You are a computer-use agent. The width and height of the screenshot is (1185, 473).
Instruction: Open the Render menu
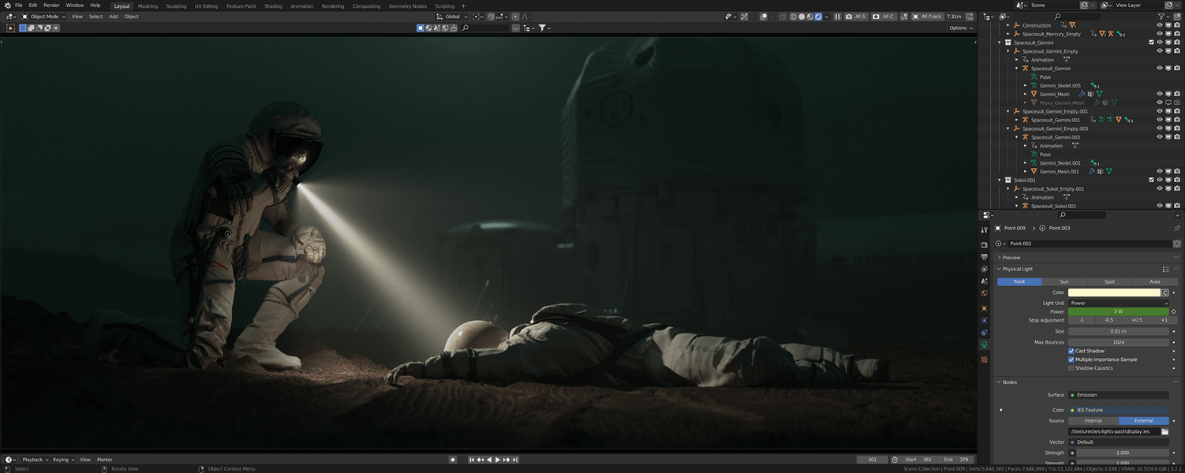pos(51,5)
